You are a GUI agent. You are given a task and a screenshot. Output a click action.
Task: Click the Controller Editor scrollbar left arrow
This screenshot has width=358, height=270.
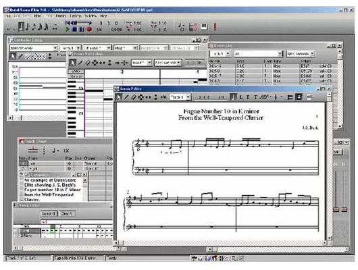[11, 117]
